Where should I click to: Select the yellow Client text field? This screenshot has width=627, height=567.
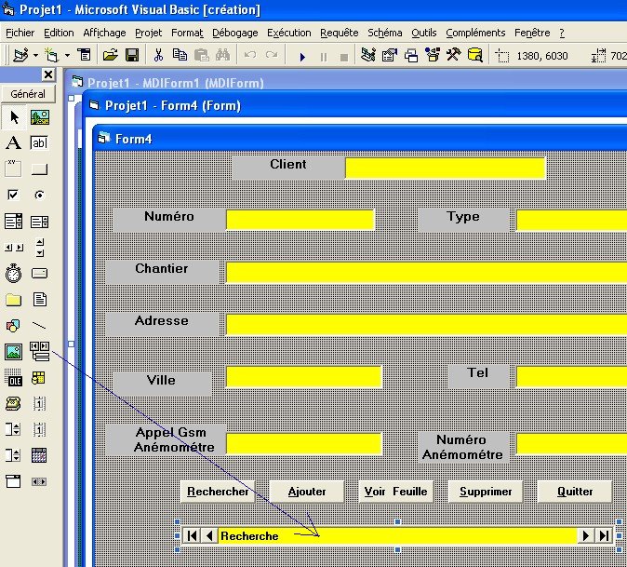[446, 169]
